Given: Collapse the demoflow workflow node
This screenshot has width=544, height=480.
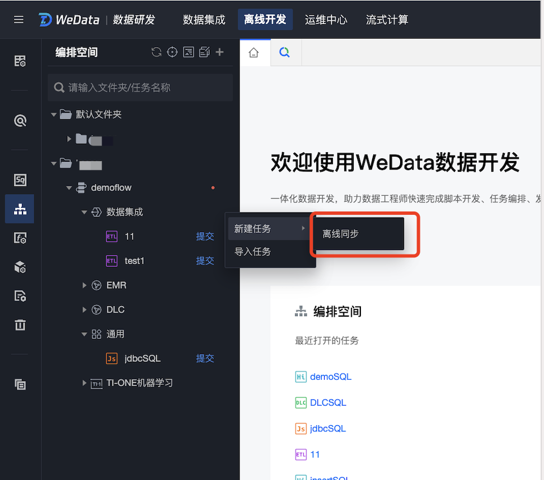Looking at the screenshot, I should (x=69, y=187).
